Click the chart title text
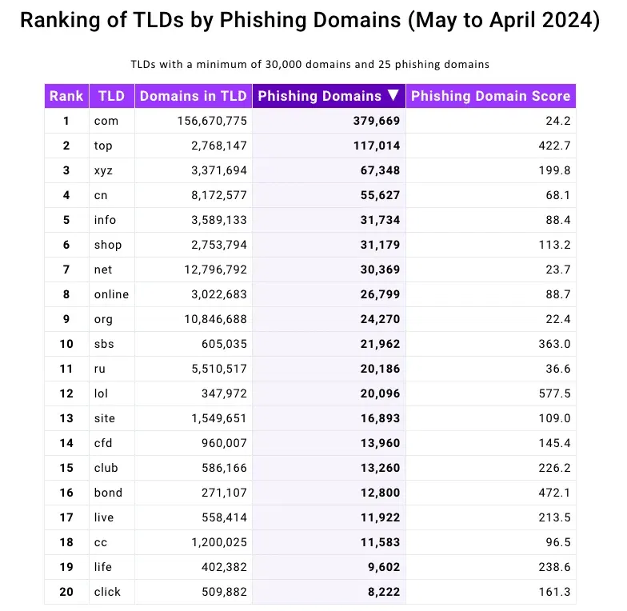Screen dimensions: 627x611 click(x=310, y=21)
